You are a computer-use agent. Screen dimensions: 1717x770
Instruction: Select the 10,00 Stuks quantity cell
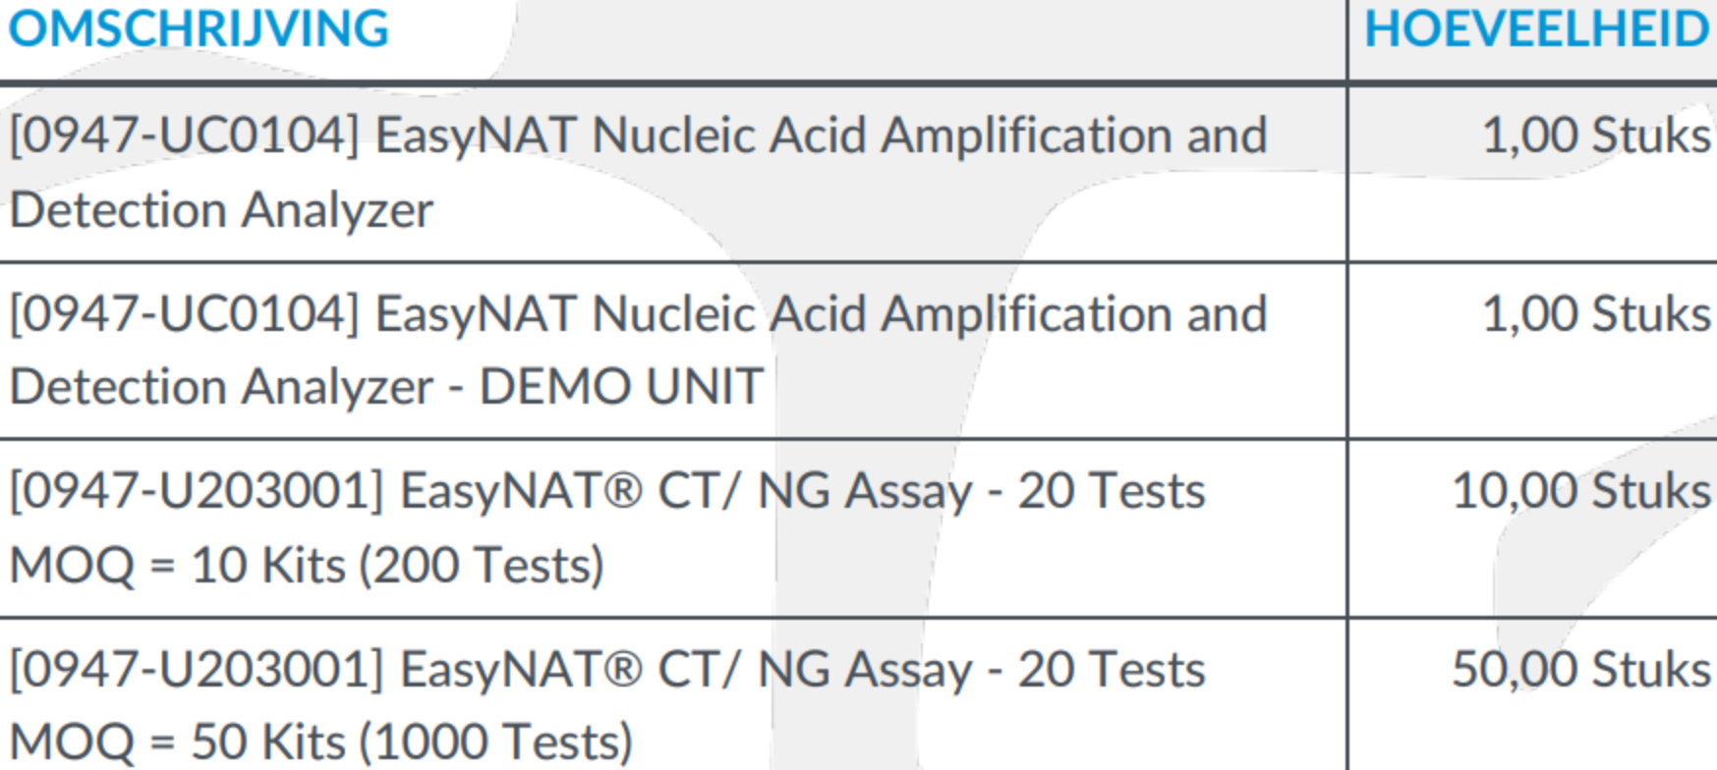tap(1580, 490)
